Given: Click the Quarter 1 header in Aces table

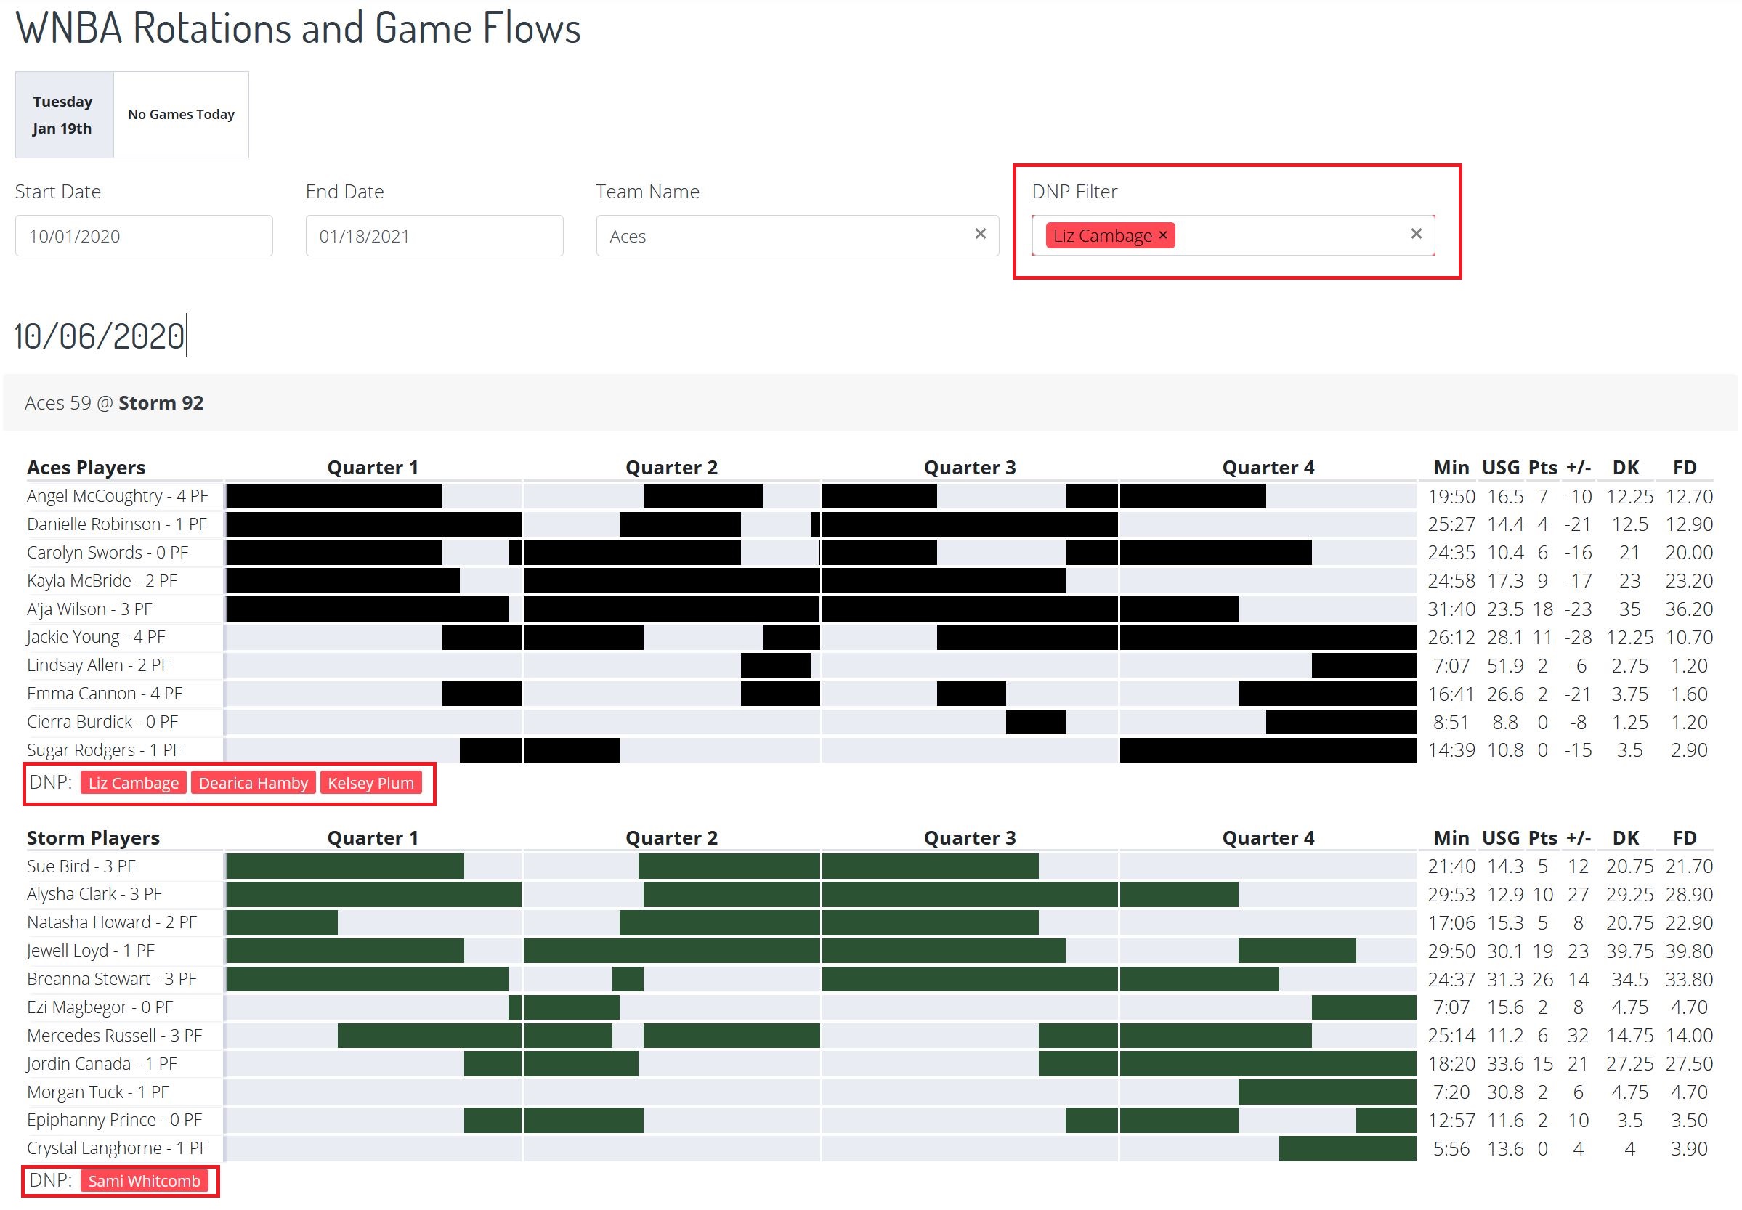Looking at the screenshot, I should (373, 467).
